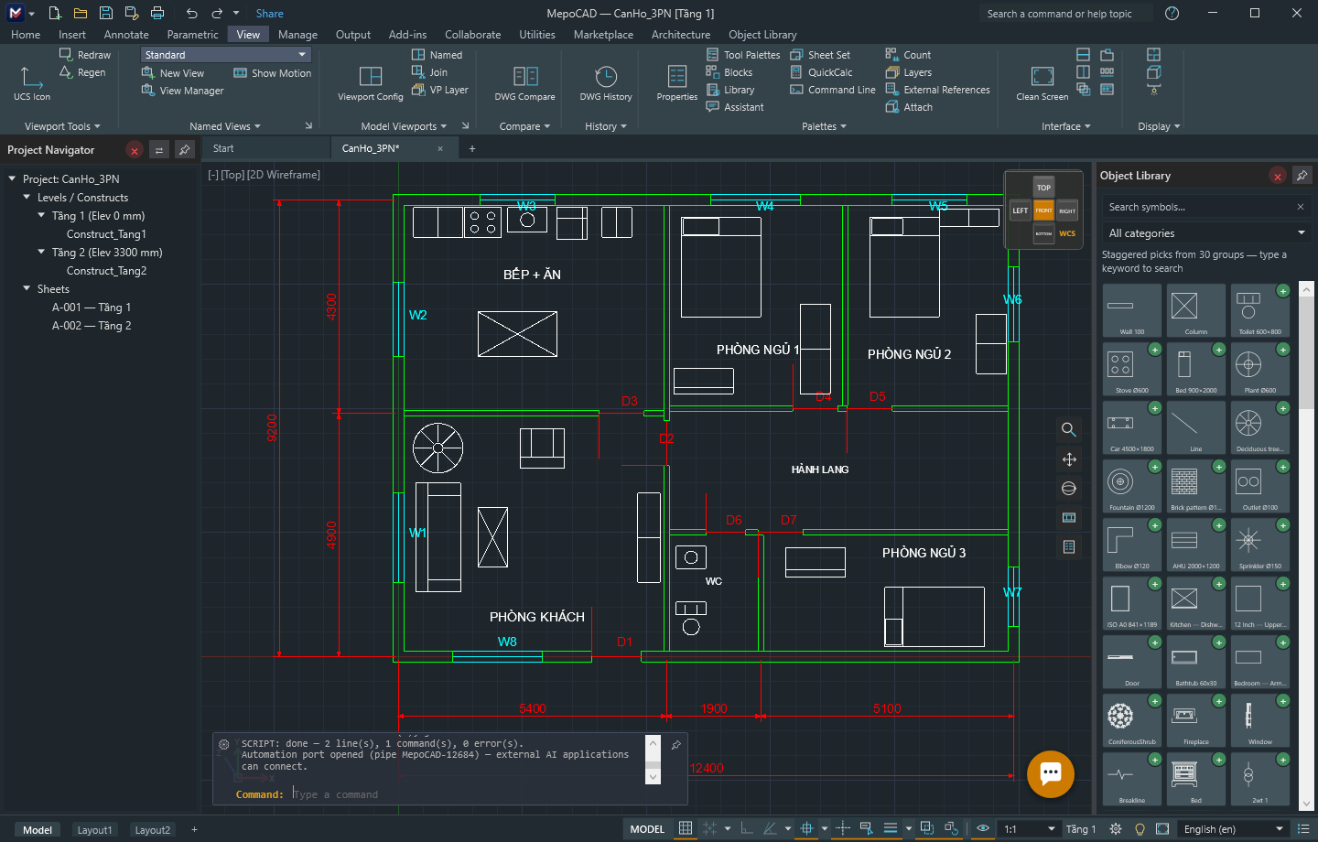Open the Properties palette

[677, 82]
